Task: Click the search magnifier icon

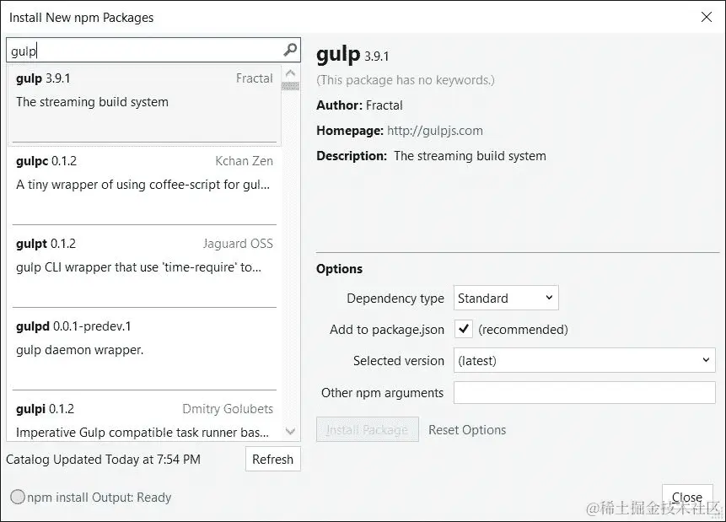Action: coord(289,50)
